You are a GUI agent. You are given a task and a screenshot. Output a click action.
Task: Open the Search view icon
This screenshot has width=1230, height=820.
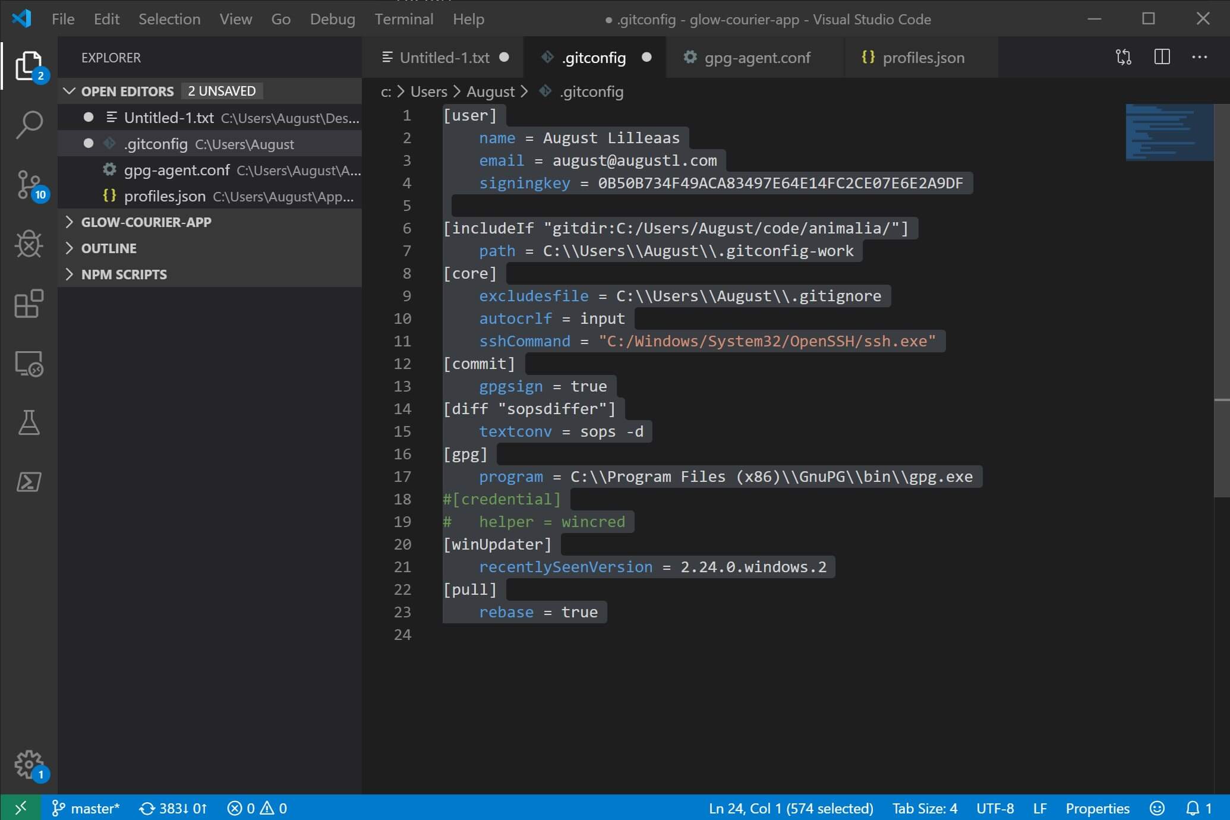click(29, 125)
